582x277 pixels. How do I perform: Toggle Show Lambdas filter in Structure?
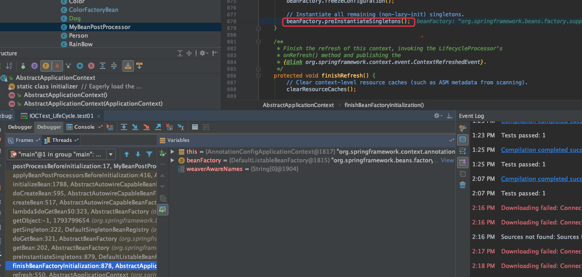91,66
